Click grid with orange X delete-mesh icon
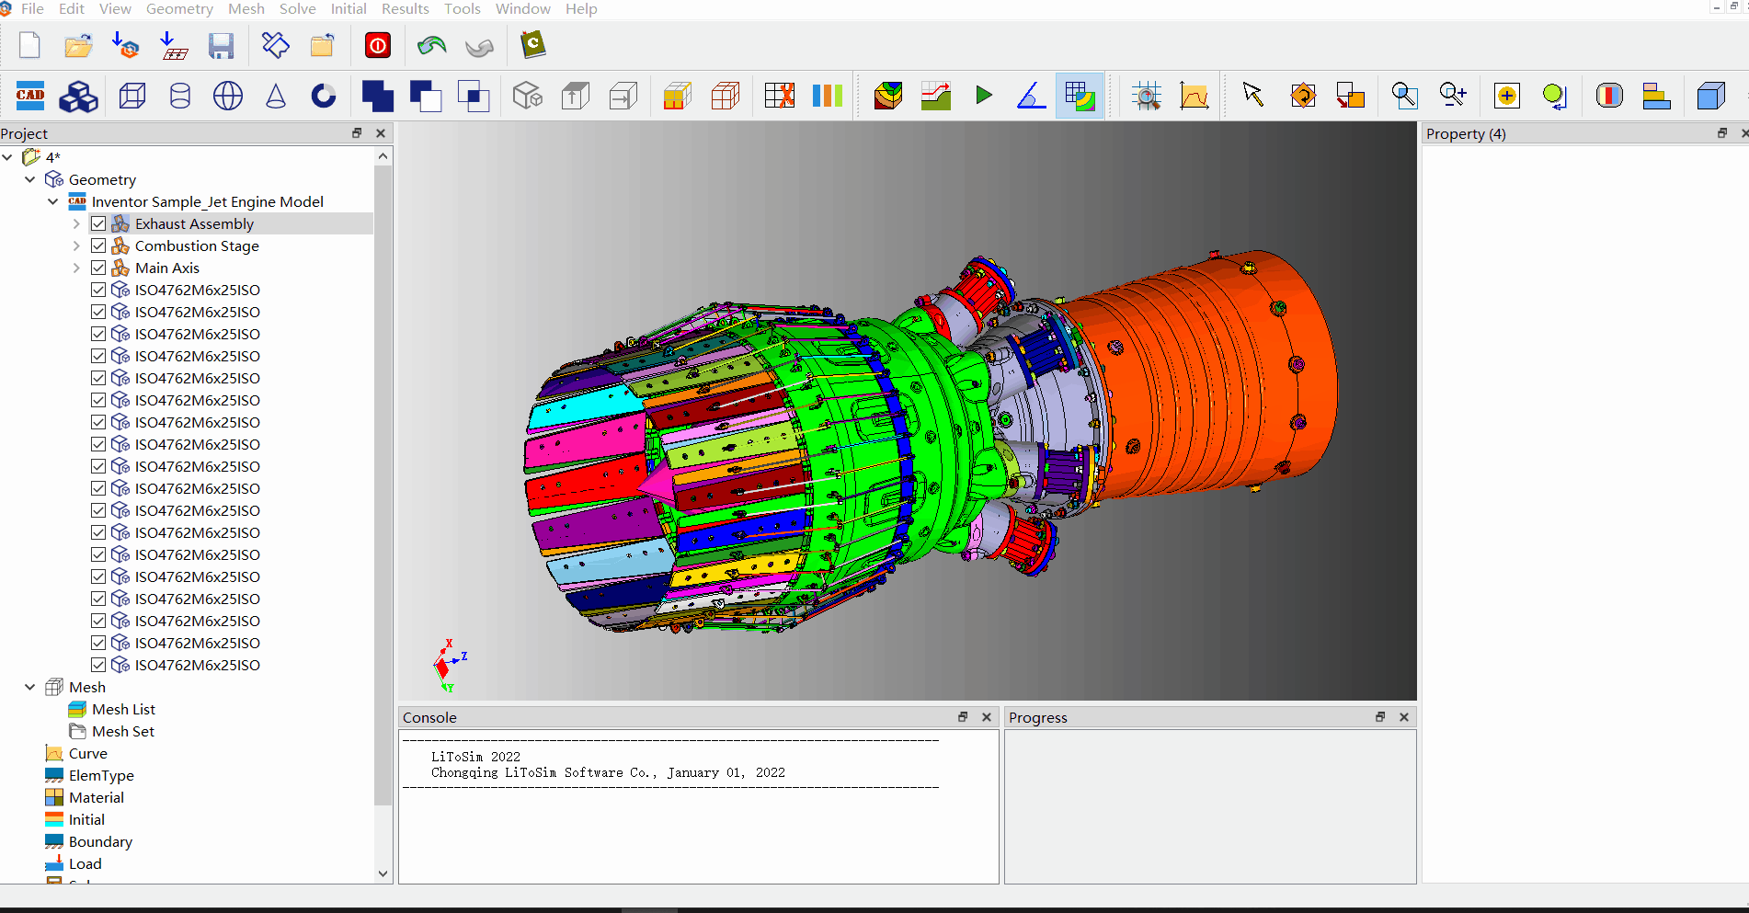 (779, 96)
